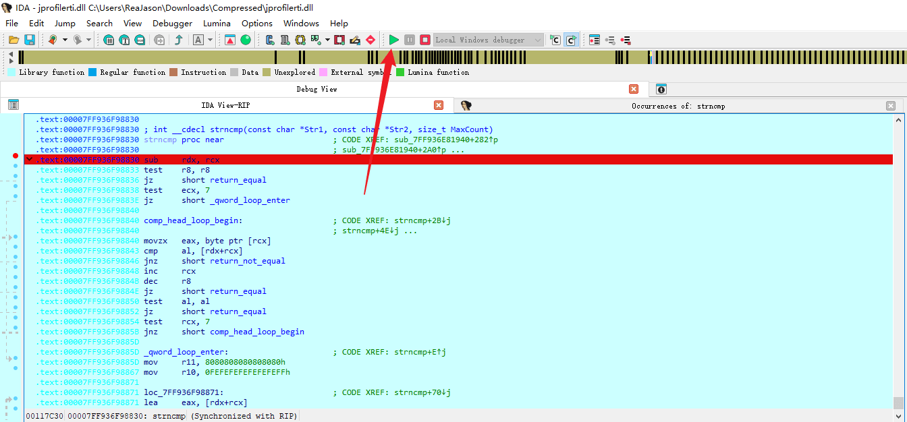This screenshot has width=907, height=422.
Task: Open the breakpoint list icon
Action: tap(595, 40)
